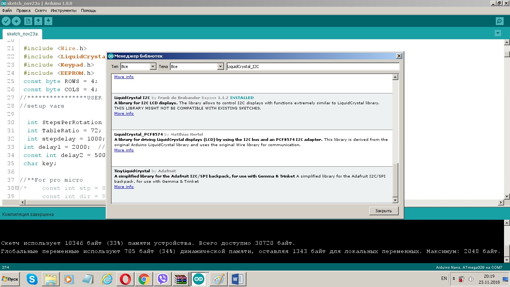
Task: Switch to Arduino taskbar icon
Action: pyautogui.click(x=199, y=279)
